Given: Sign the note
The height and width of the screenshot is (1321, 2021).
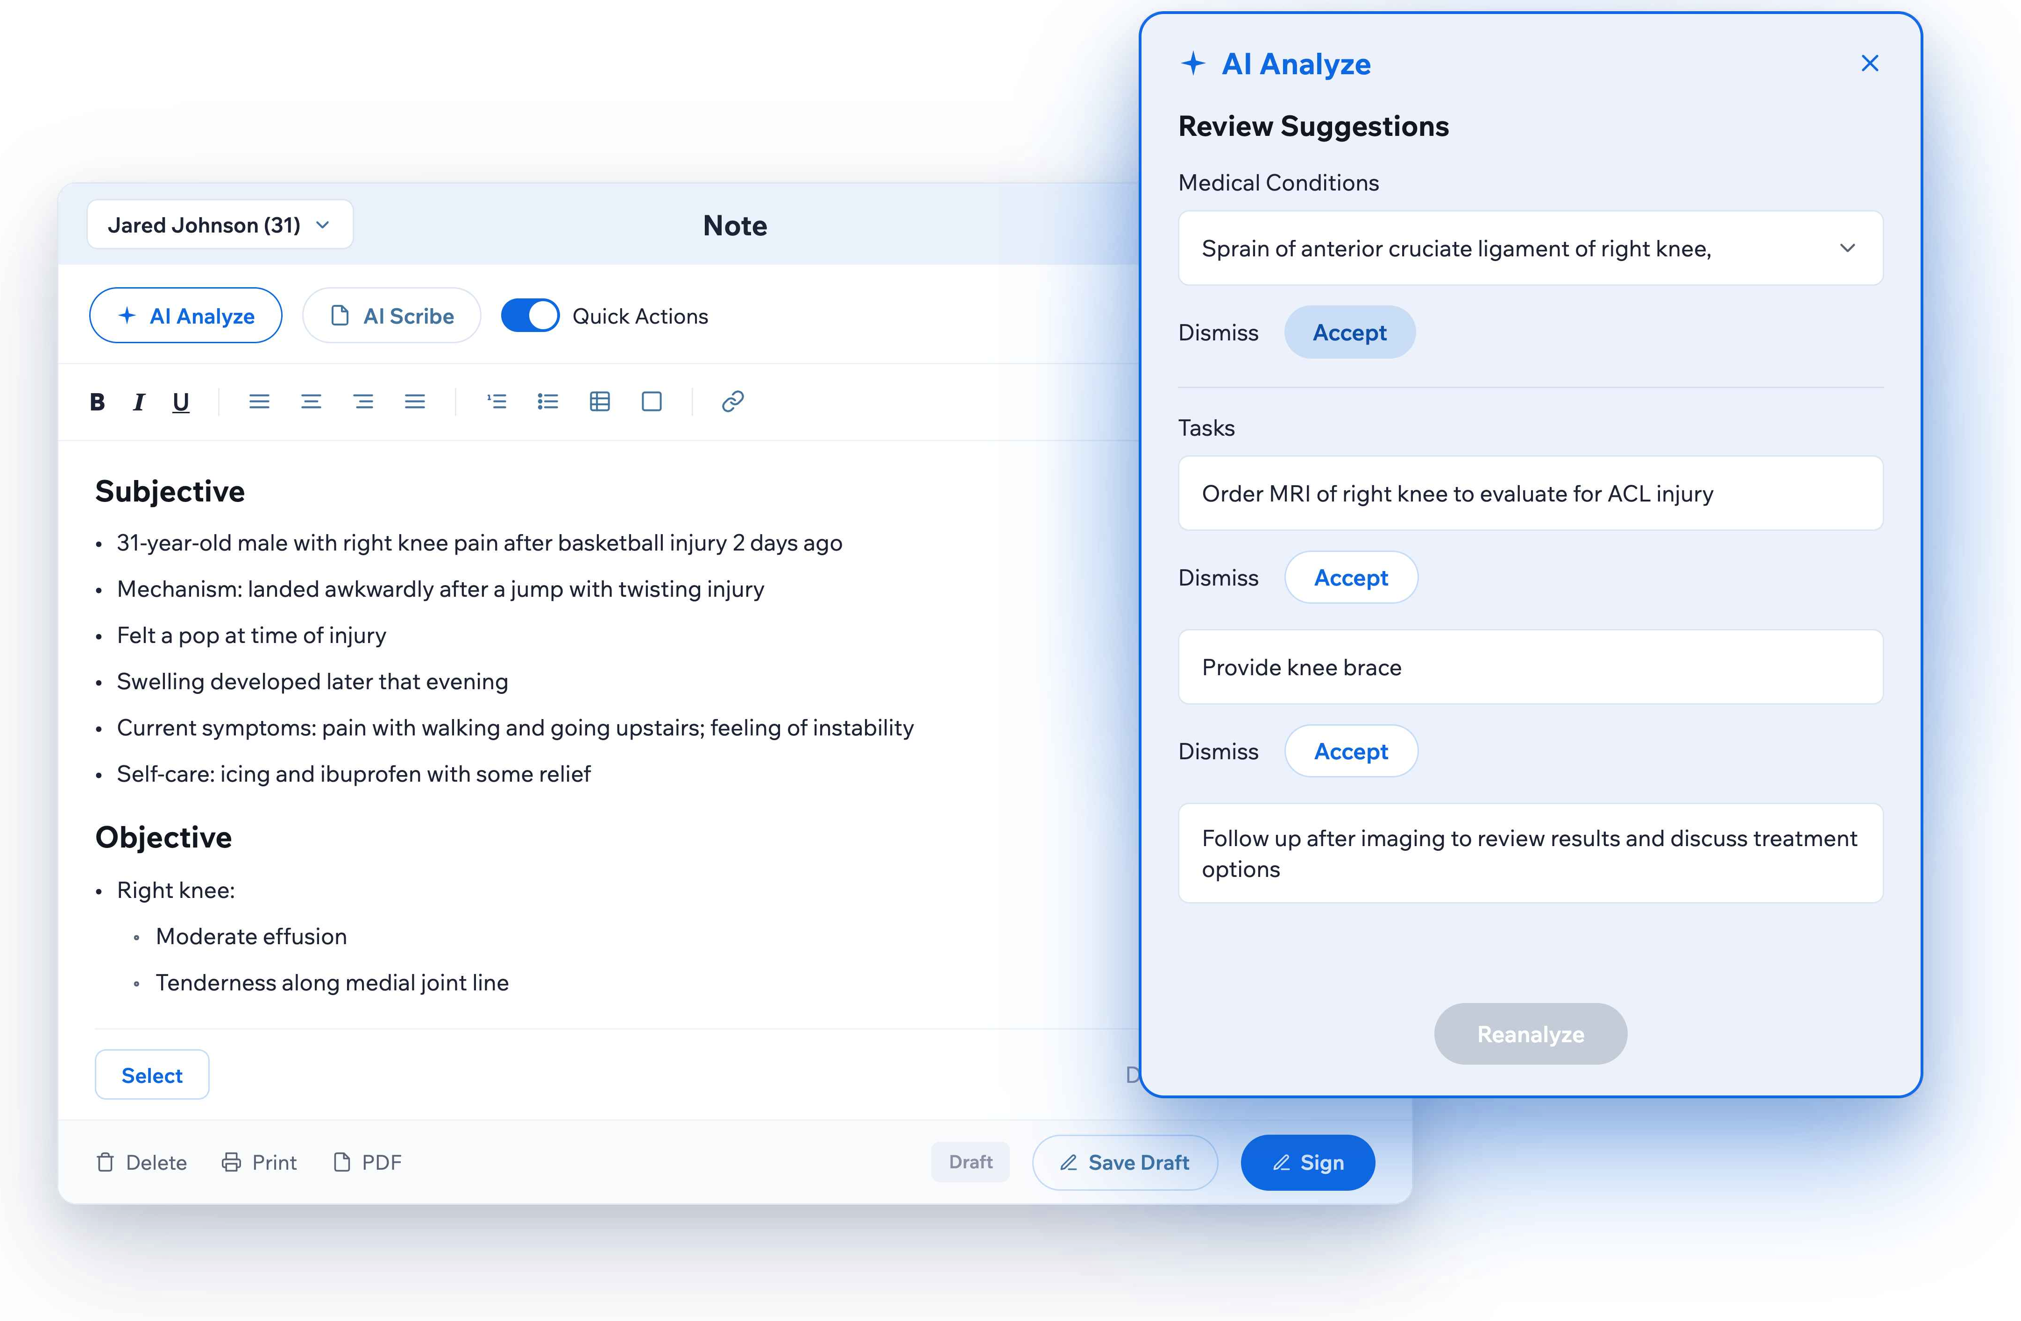Looking at the screenshot, I should (1308, 1162).
